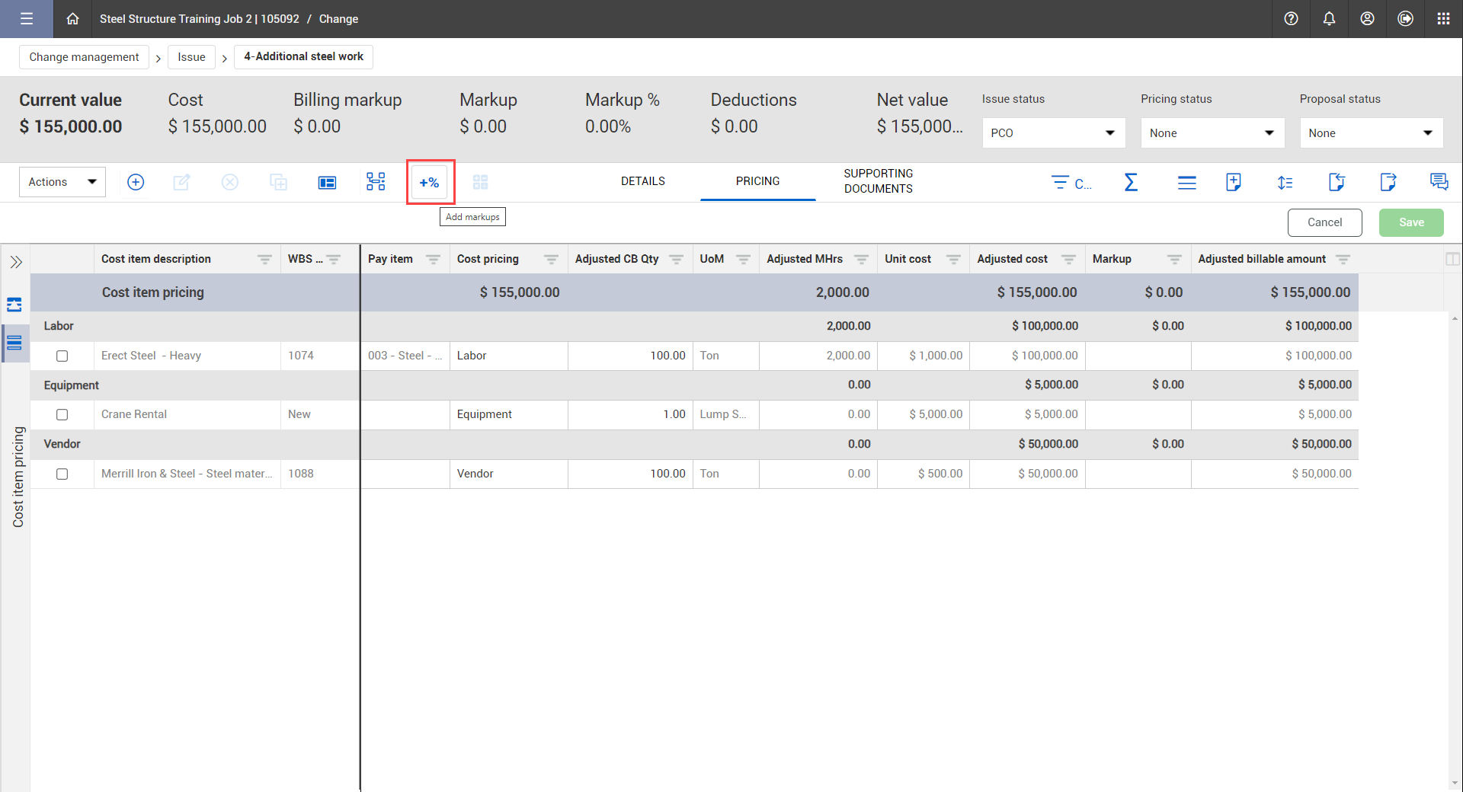Click the Cancel button
Viewport: 1463px width, 792px height.
point(1324,222)
